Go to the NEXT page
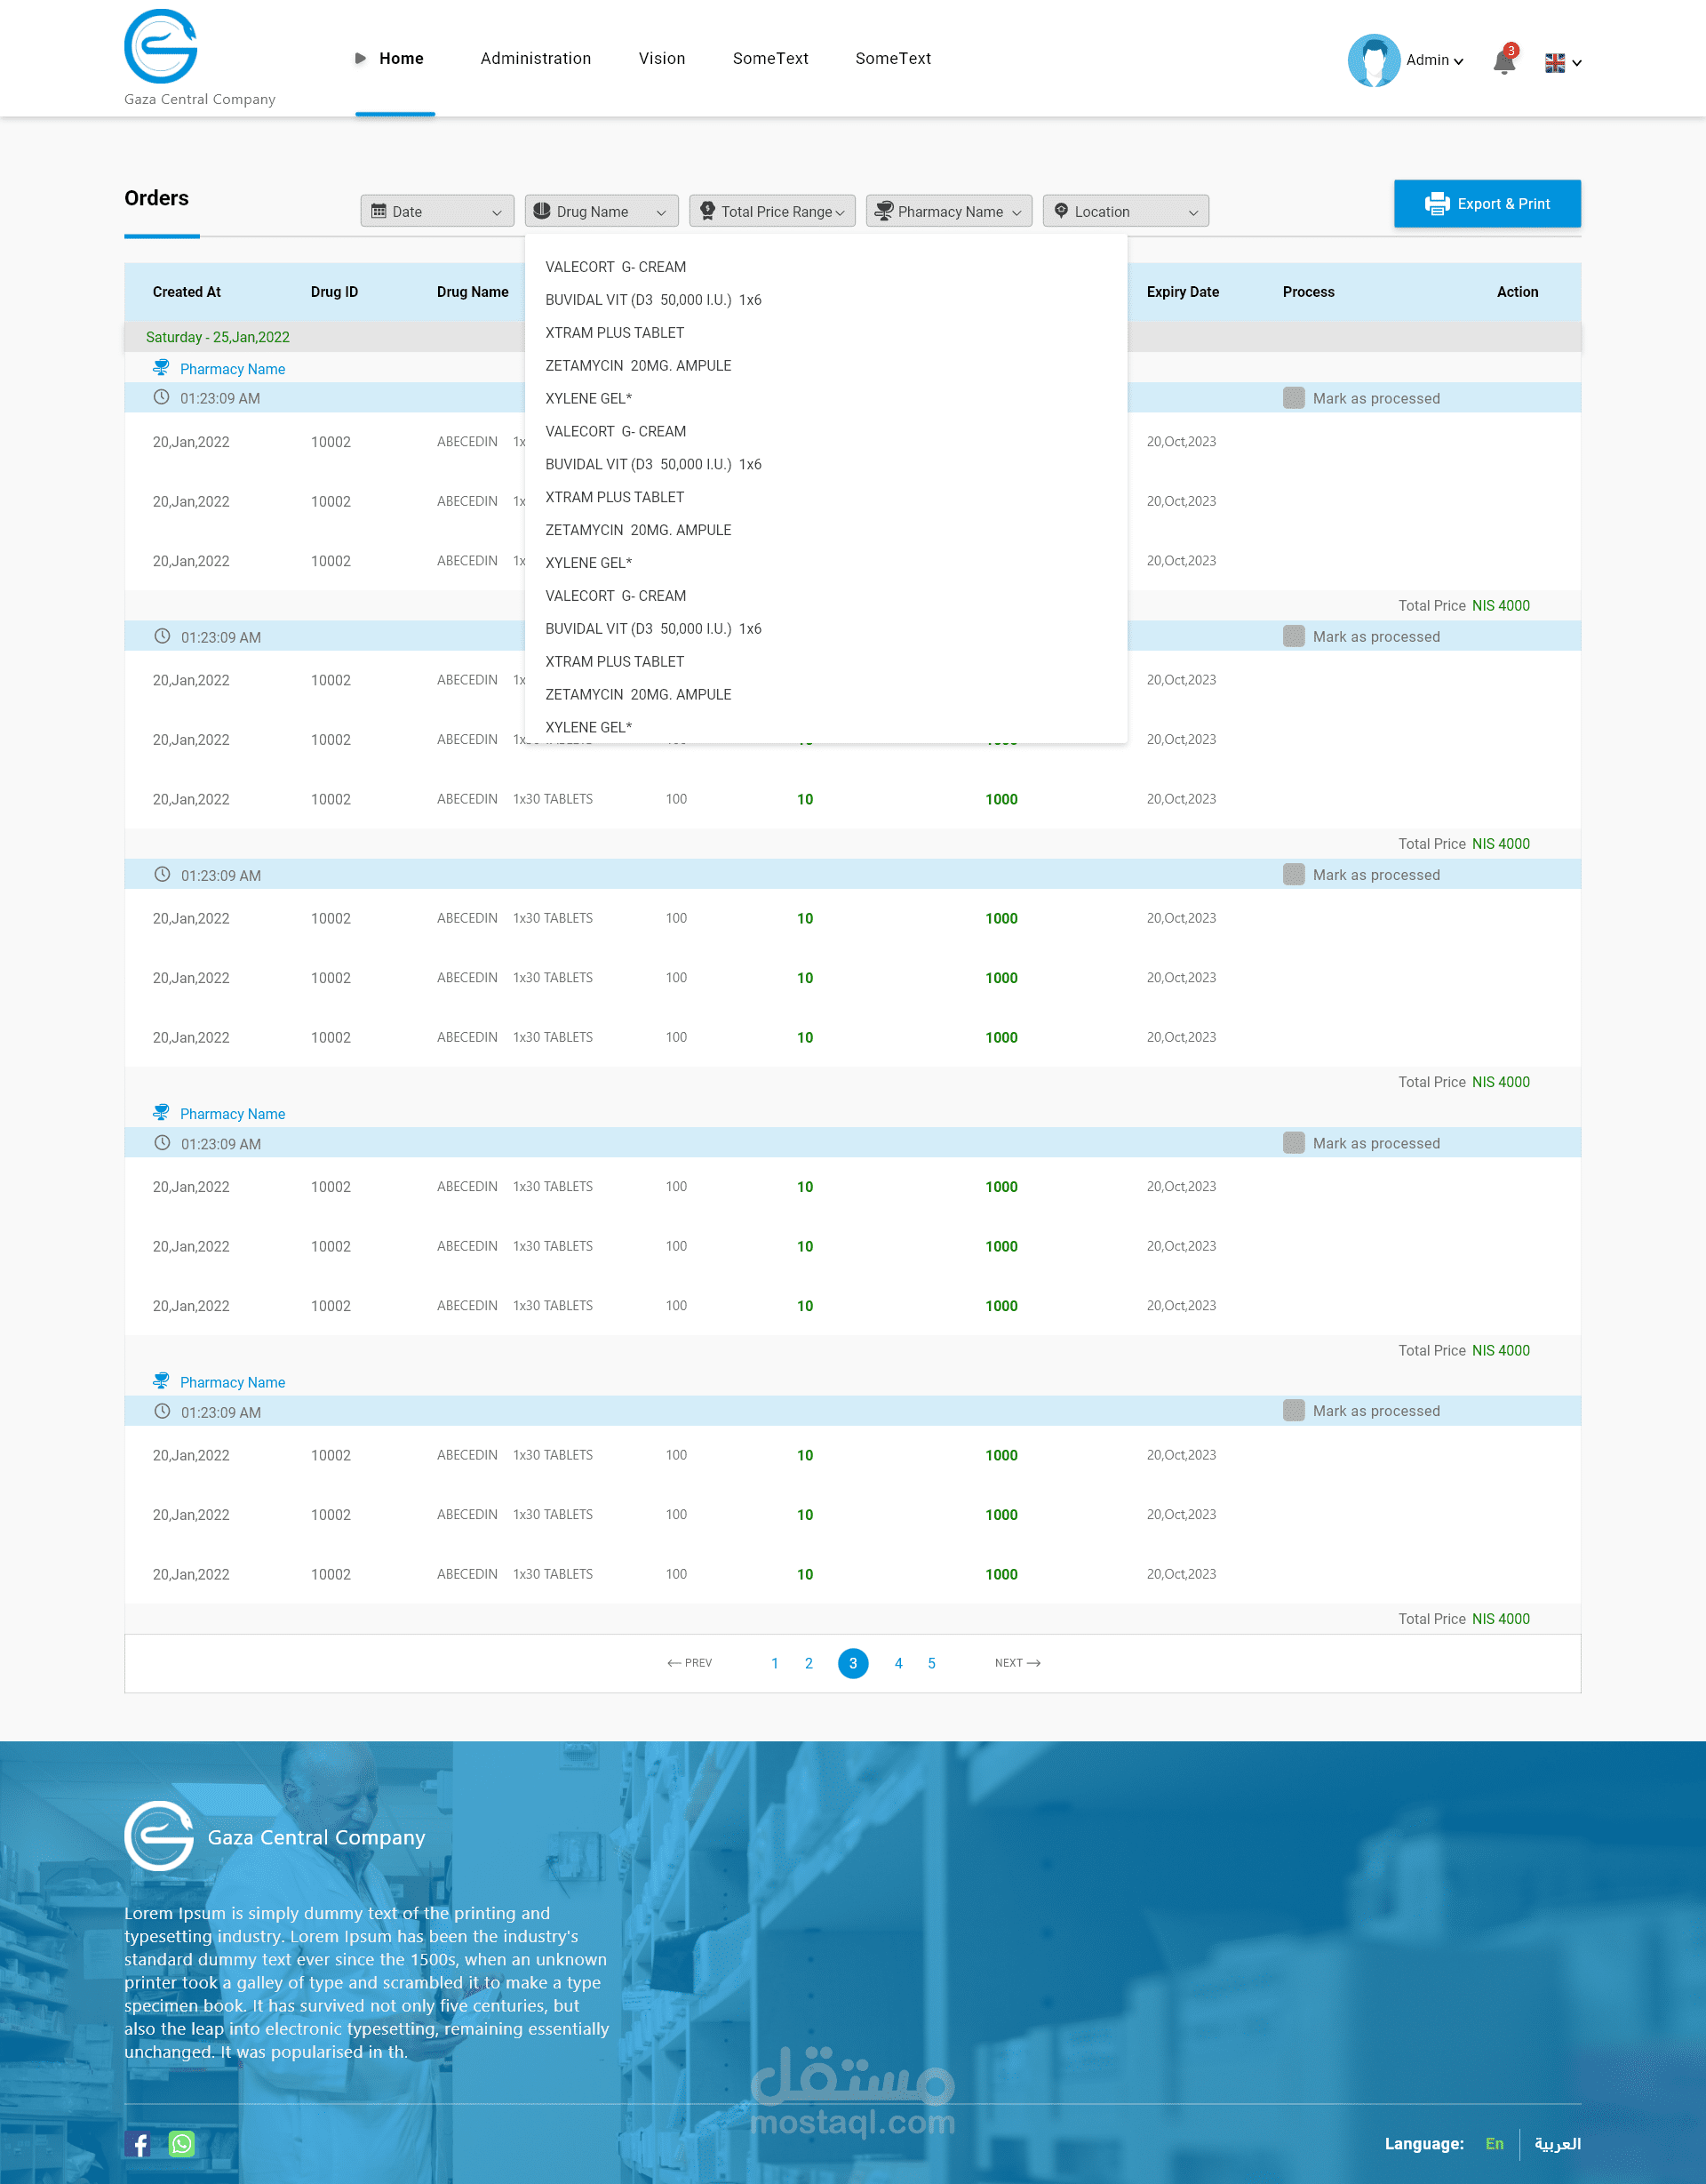The image size is (1706, 2184). pos(1016,1663)
